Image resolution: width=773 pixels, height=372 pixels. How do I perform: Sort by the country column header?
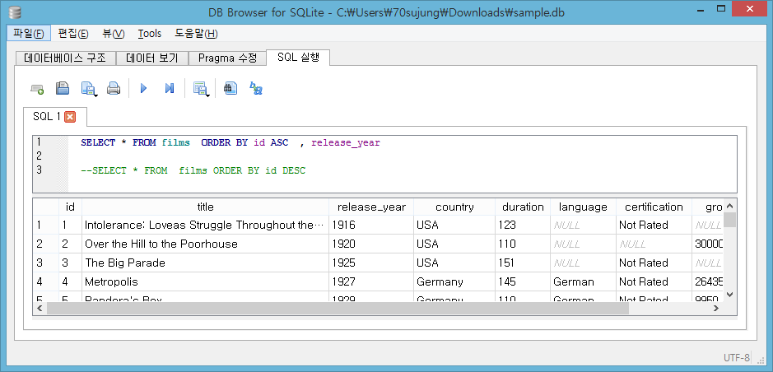tap(454, 207)
